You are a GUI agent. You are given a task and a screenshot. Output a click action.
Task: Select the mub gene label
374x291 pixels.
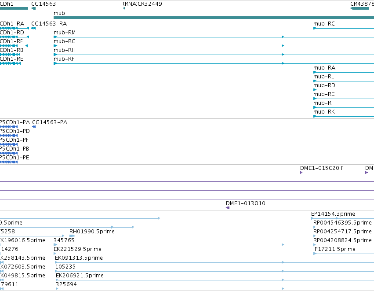(x=59, y=13)
